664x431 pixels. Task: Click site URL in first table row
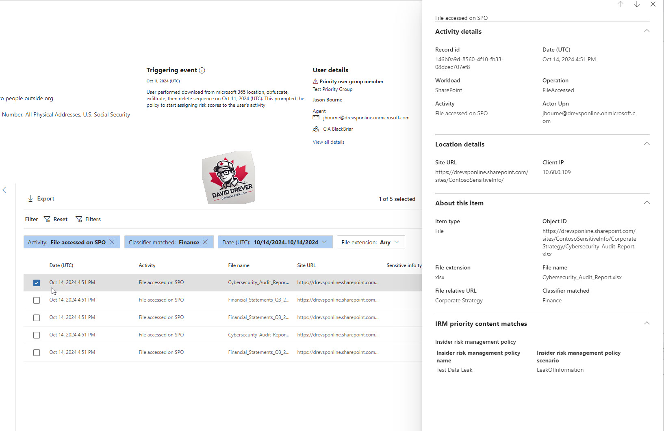(338, 282)
